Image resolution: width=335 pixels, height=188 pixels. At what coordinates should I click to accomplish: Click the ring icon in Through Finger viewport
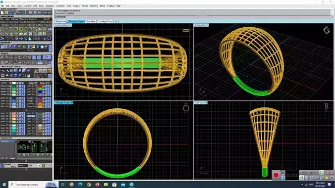click(x=186, y=107)
